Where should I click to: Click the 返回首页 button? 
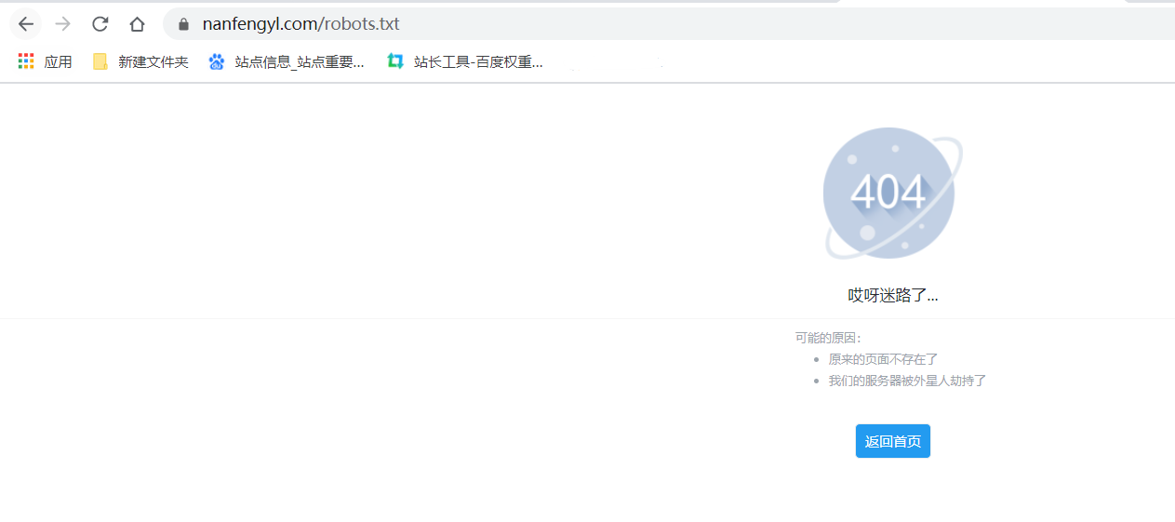point(892,441)
